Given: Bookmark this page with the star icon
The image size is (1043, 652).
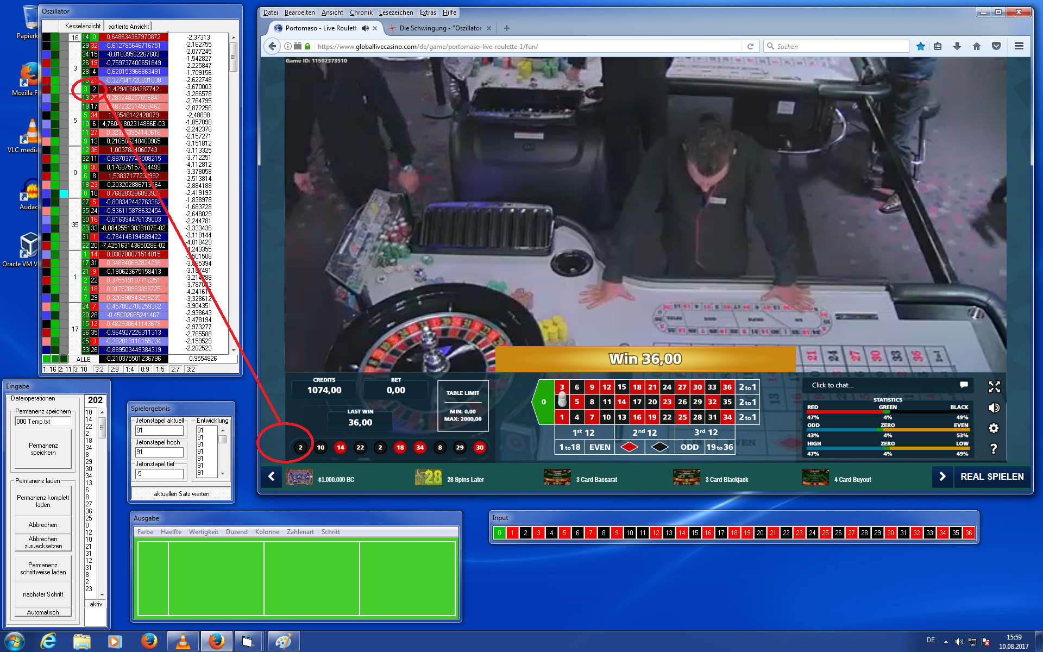Looking at the screenshot, I should [921, 46].
